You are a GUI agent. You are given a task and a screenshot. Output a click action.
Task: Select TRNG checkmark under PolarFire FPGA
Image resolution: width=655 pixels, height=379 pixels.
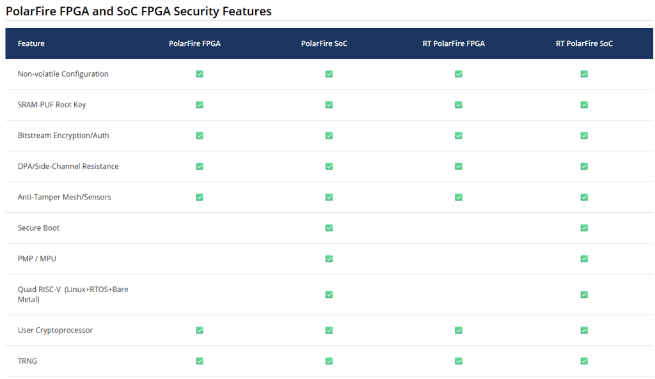point(200,361)
